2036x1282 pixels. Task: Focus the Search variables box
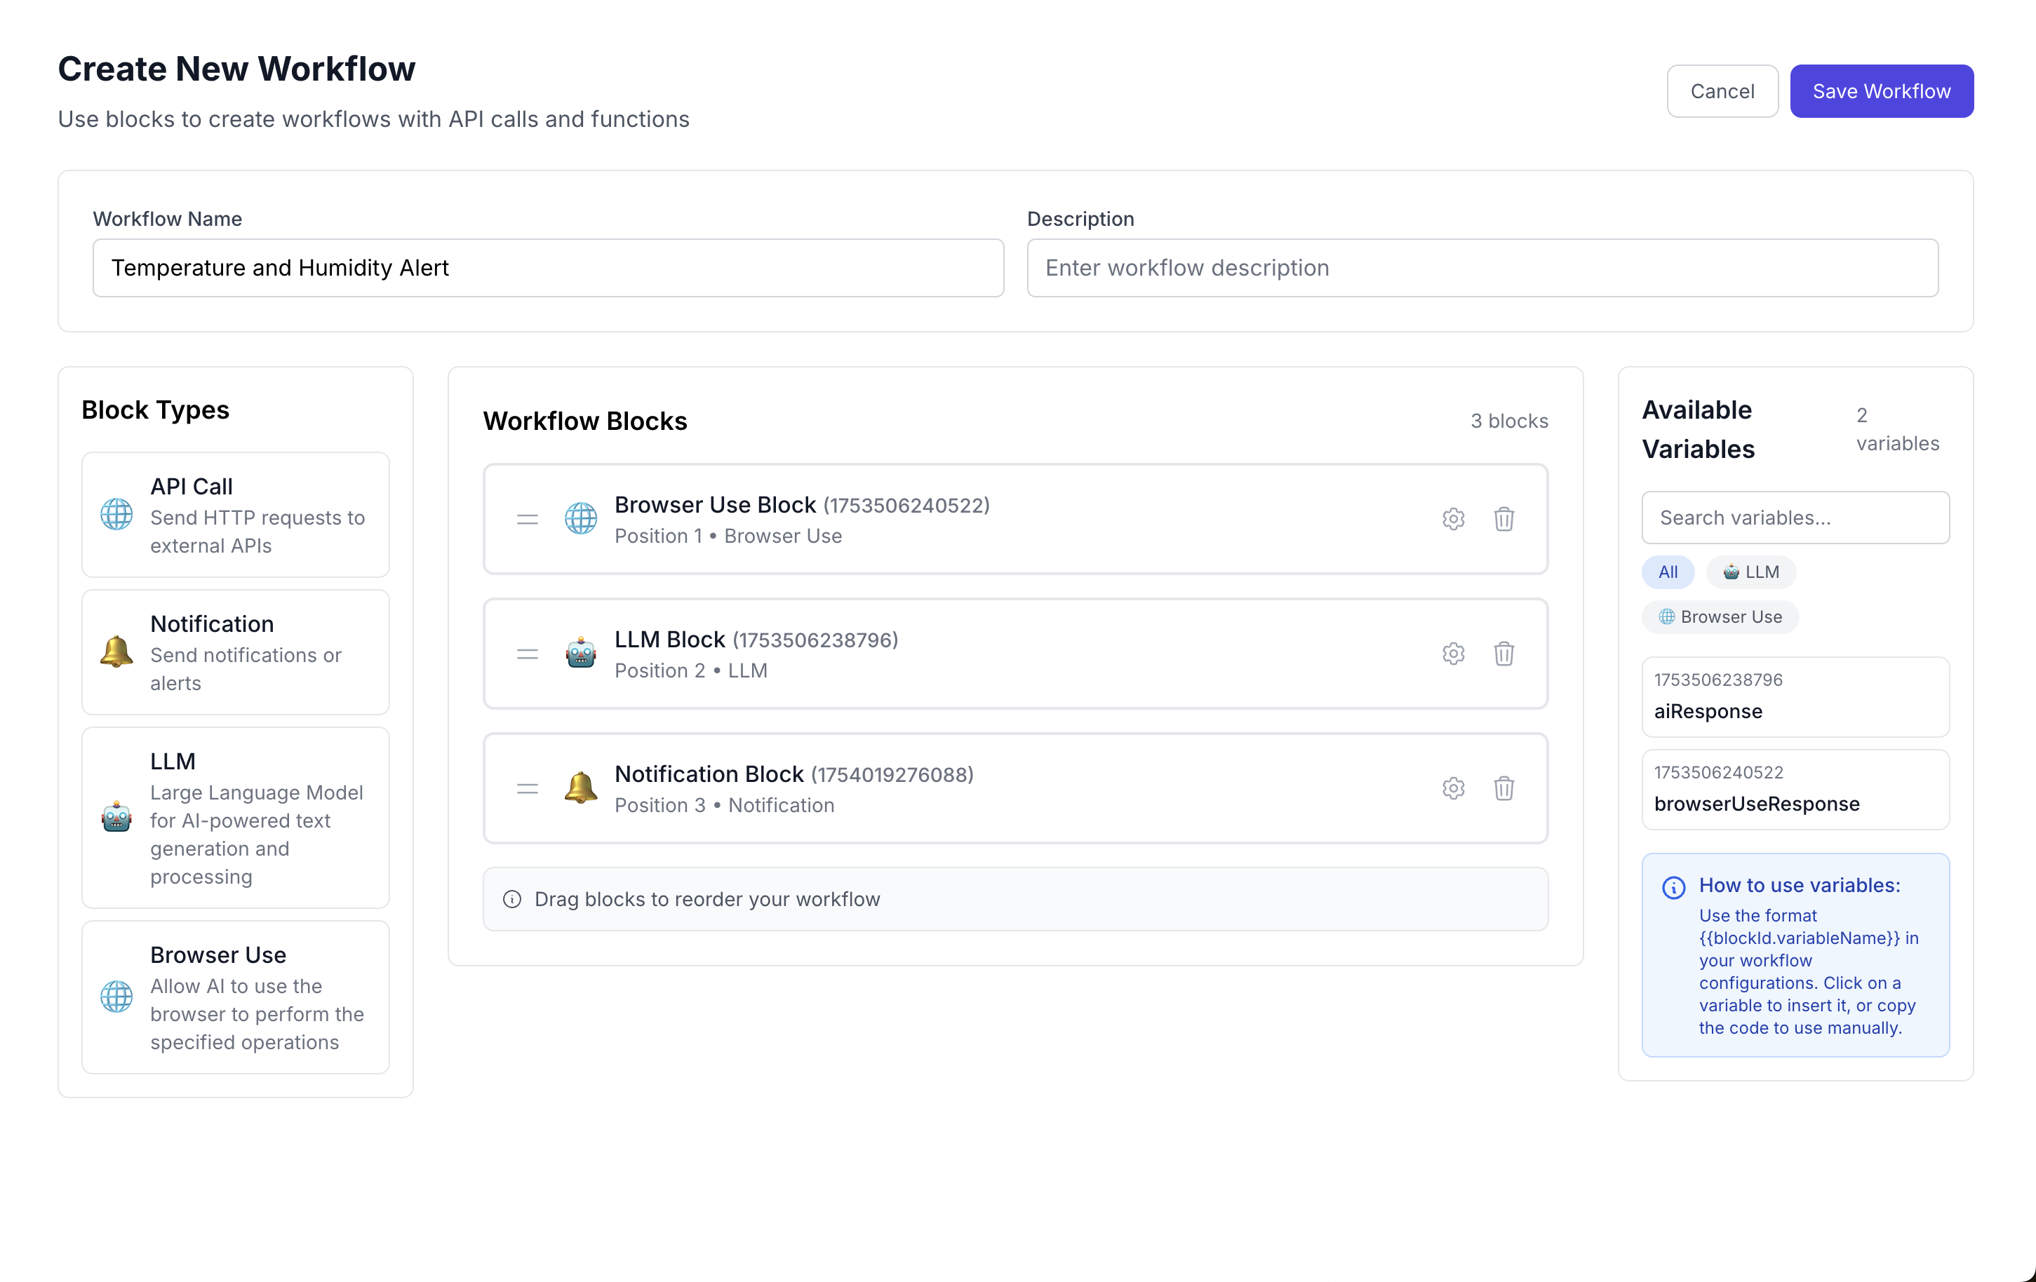pyautogui.click(x=1795, y=518)
